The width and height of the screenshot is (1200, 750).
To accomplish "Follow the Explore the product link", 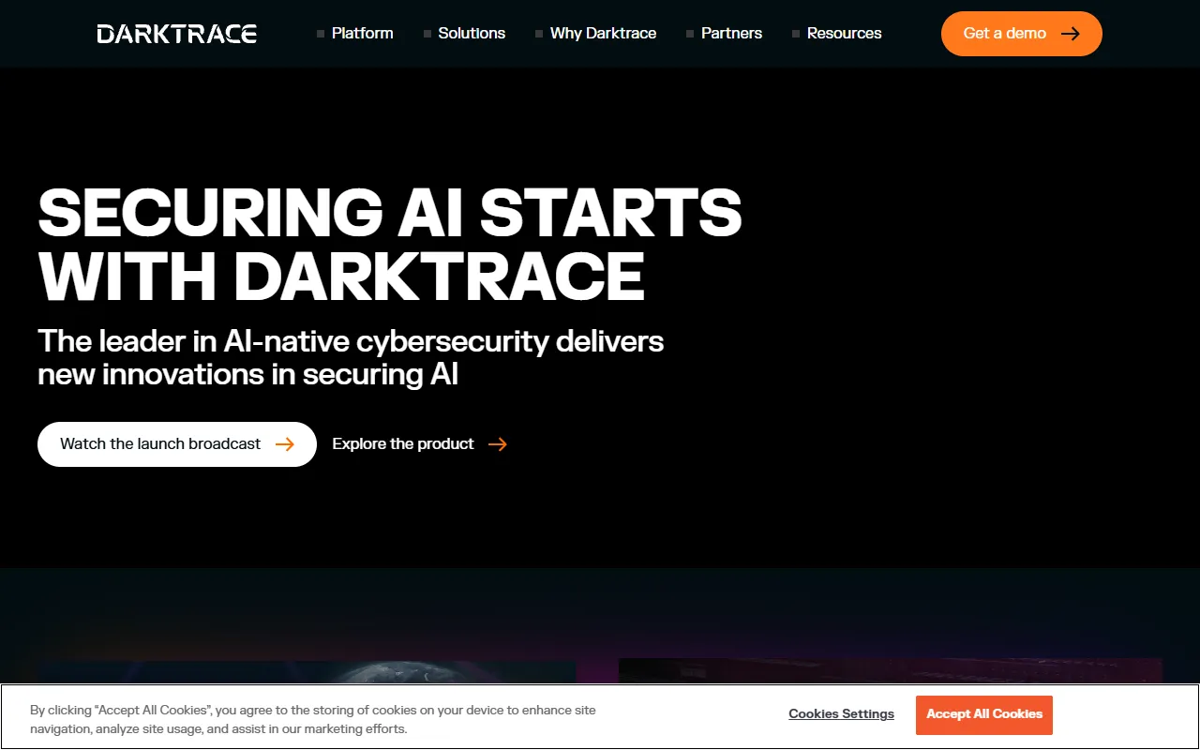I will tap(403, 444).
